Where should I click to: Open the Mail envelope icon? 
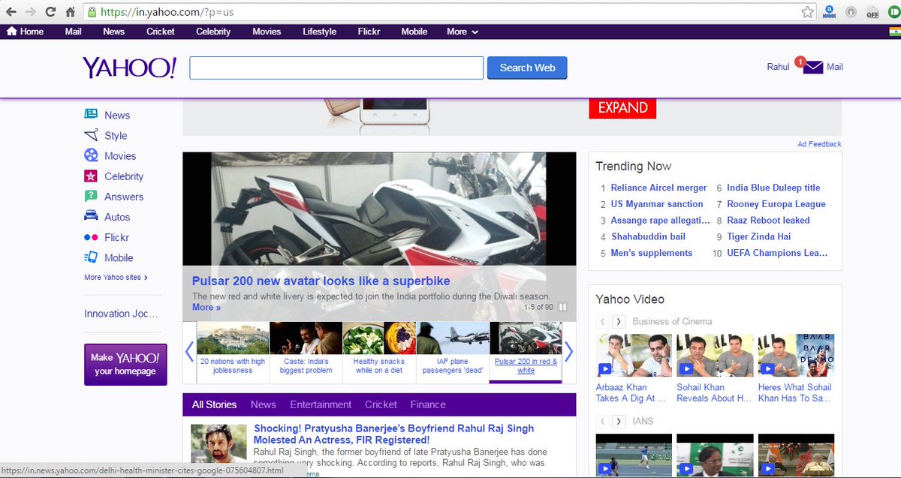[x=813, y=67]
